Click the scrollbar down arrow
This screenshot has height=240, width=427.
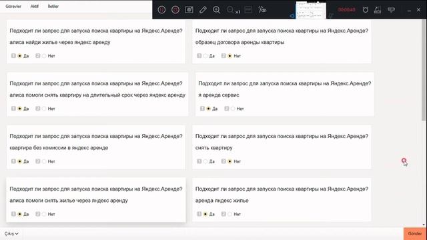click(424, 225)
